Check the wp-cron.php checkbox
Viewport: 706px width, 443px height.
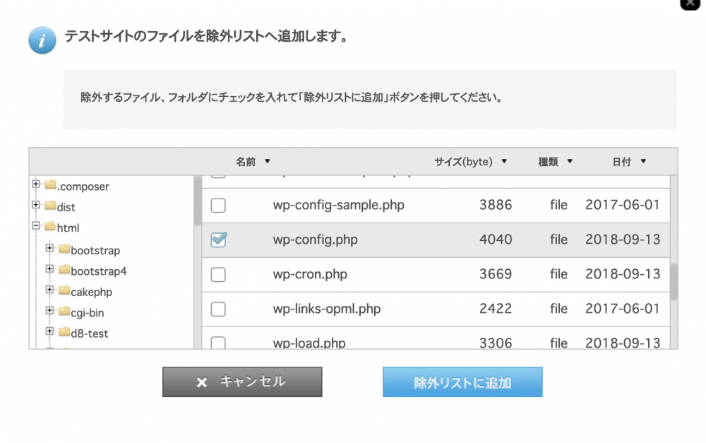[x=218, y=274]
